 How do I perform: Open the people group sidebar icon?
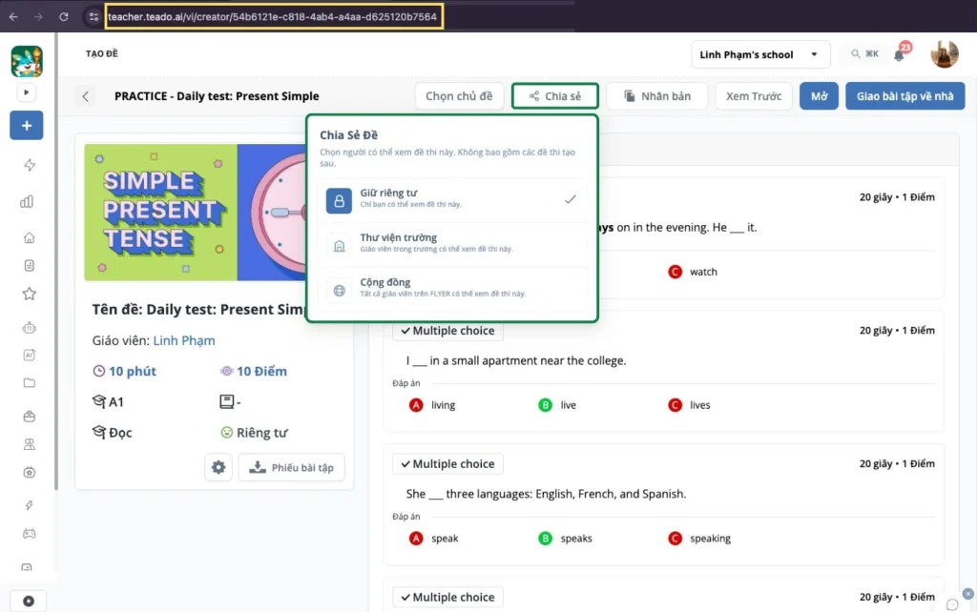29,444
